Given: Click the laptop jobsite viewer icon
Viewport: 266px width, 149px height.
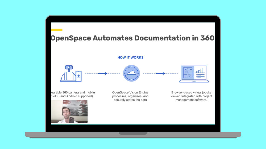Looking at the screenshot, I should click(194, 74).
